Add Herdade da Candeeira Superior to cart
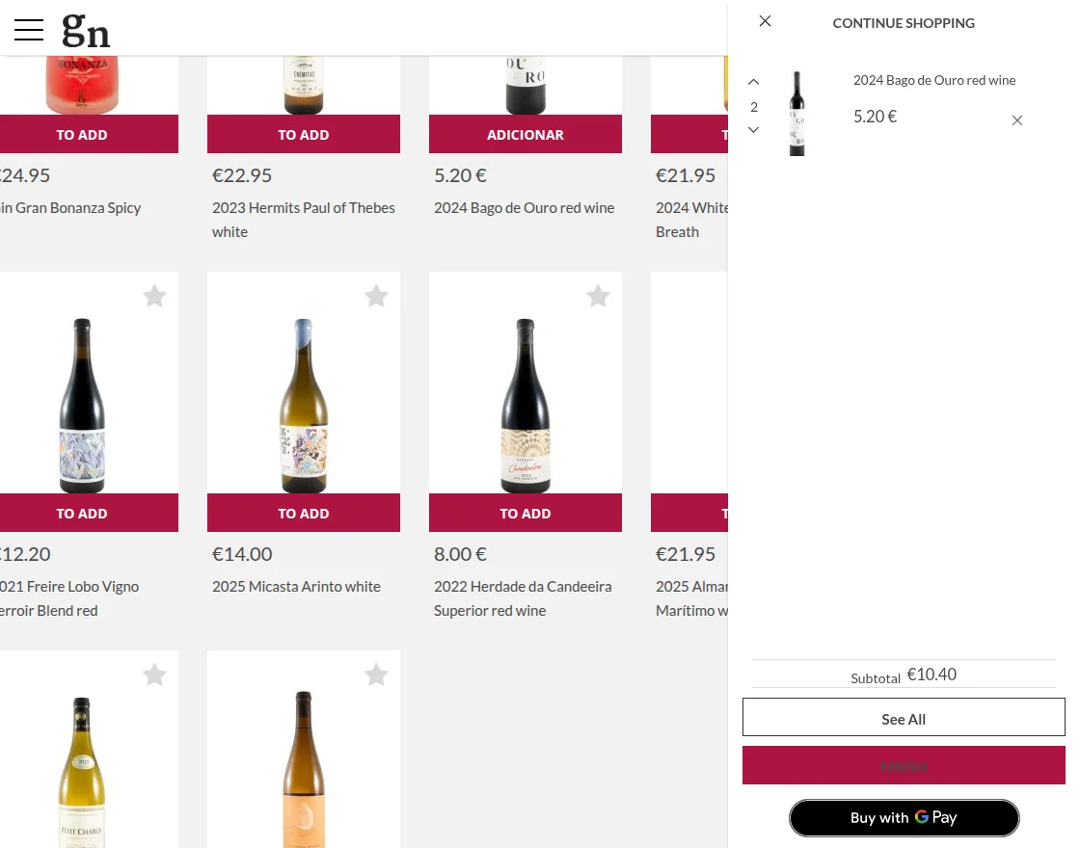Image resolution: width=1080 pixels, height=848 pixels. [525, 513]
